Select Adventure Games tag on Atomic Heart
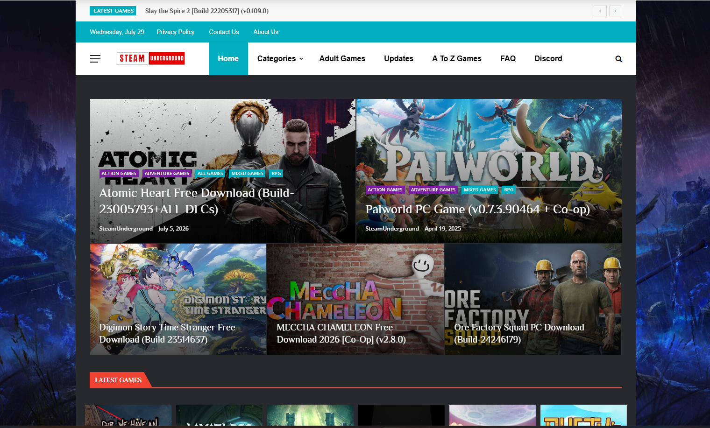This screenshot has width=710, height=428. [x=167, y=174]
